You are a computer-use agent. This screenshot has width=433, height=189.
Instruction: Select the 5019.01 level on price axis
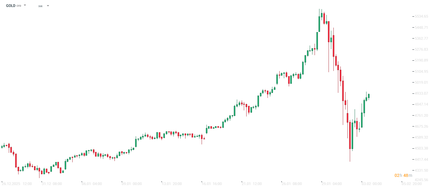422,83
